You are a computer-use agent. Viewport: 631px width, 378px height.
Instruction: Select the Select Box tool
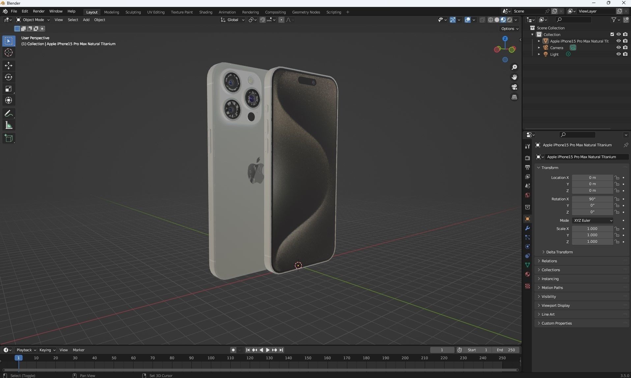pyautogui.click(x=9, y=41)
